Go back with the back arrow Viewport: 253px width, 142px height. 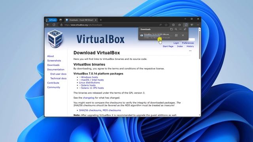48,25
